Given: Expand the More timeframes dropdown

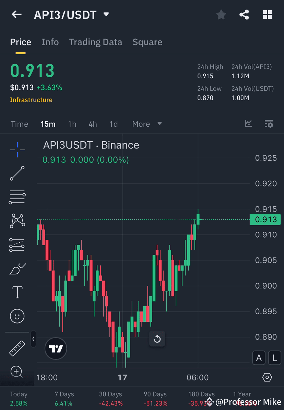Looking at the screenshot, I should [147, 124].
